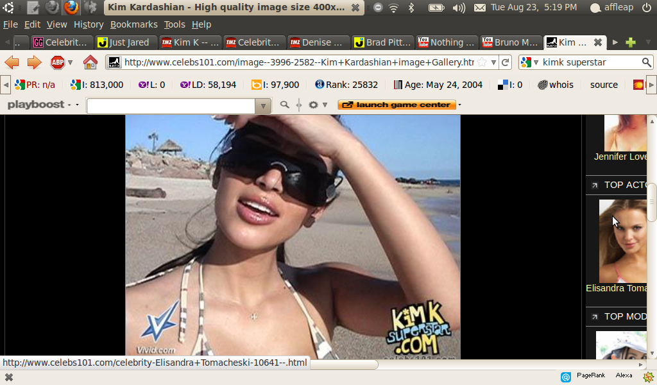Click the 'Jennifer Love' name link
Viewport: 657px width, 385px height.
tap(620, 157)
